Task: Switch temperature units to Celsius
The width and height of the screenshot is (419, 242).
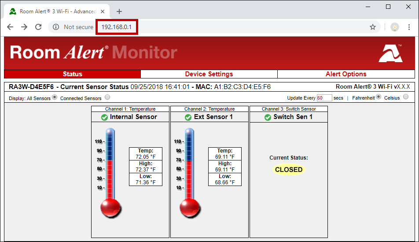Action: [x=406, y=97]
